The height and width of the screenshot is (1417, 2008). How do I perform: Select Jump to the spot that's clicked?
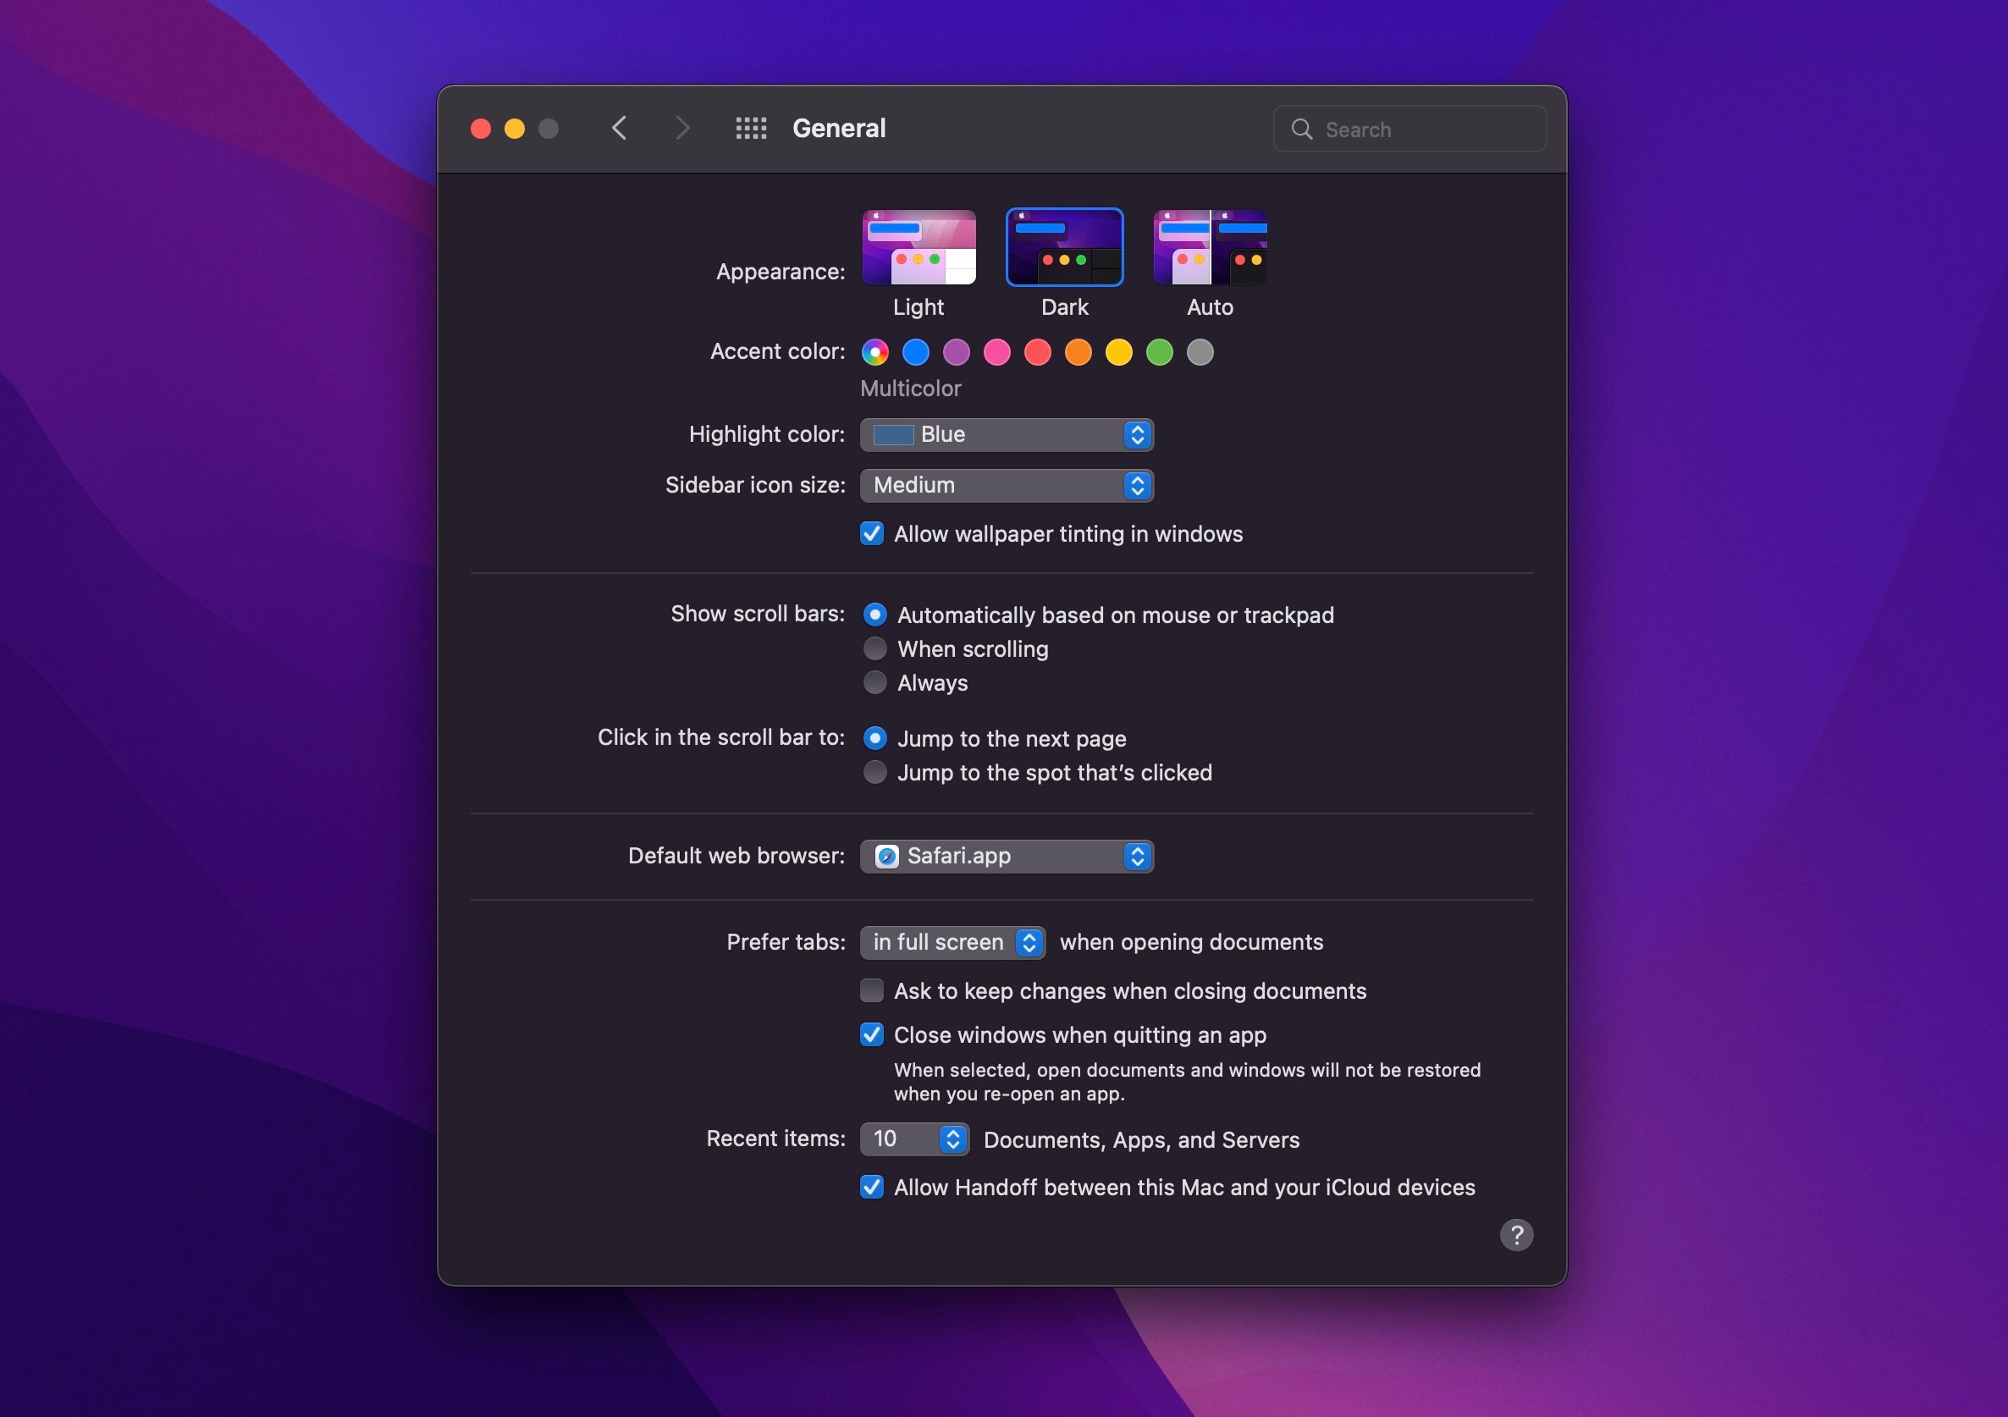(873, 771)
